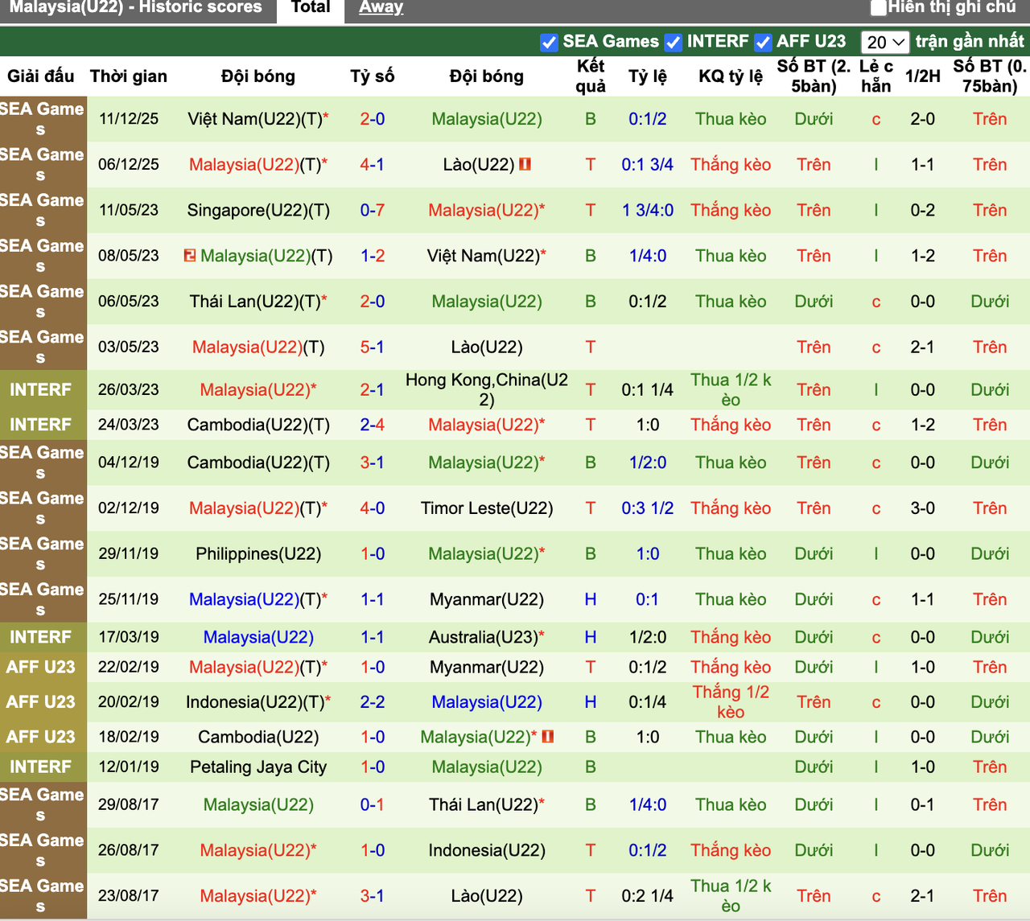Click the 2-4 score of the Cambodia friendly
Image resolution: width=1030 pixels, height=921 pixels.
(x=373, y=425)
